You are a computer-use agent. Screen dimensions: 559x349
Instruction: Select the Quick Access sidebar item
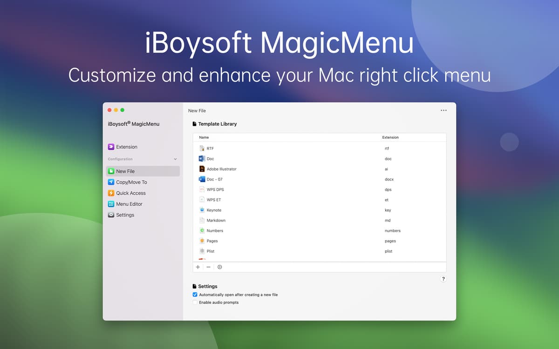click(130, 193)
